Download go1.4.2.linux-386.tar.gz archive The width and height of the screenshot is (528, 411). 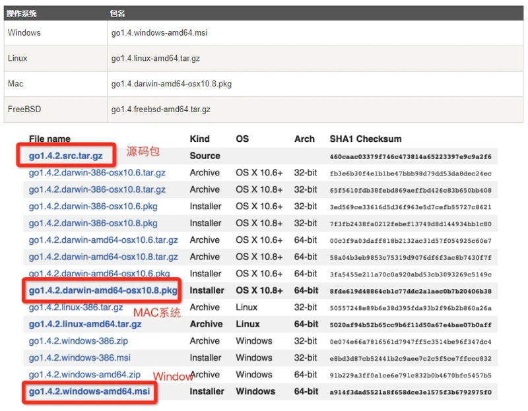click(x=76, y=308)
